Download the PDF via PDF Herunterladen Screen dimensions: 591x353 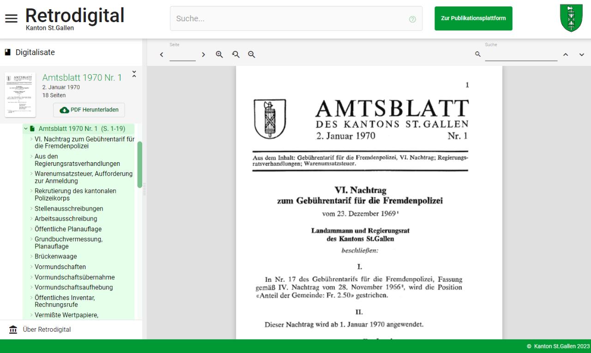tap(89, 110)
